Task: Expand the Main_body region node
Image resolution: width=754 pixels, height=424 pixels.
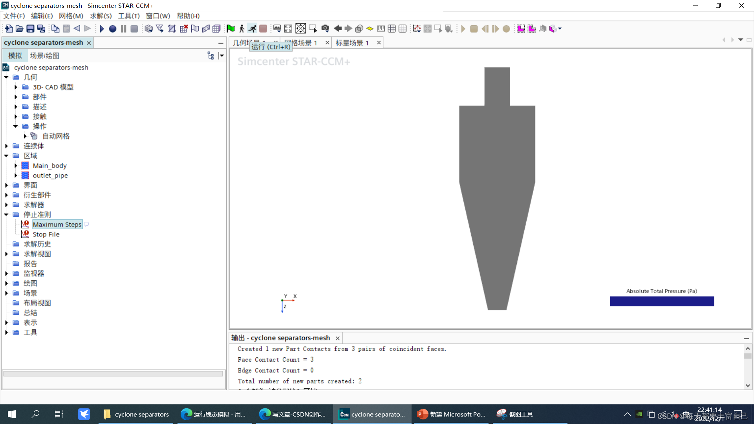Action: click(x=16, y=166)
